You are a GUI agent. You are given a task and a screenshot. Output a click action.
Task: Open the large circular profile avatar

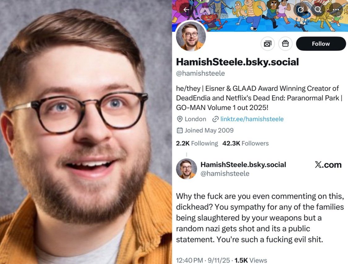pos(191,36)
